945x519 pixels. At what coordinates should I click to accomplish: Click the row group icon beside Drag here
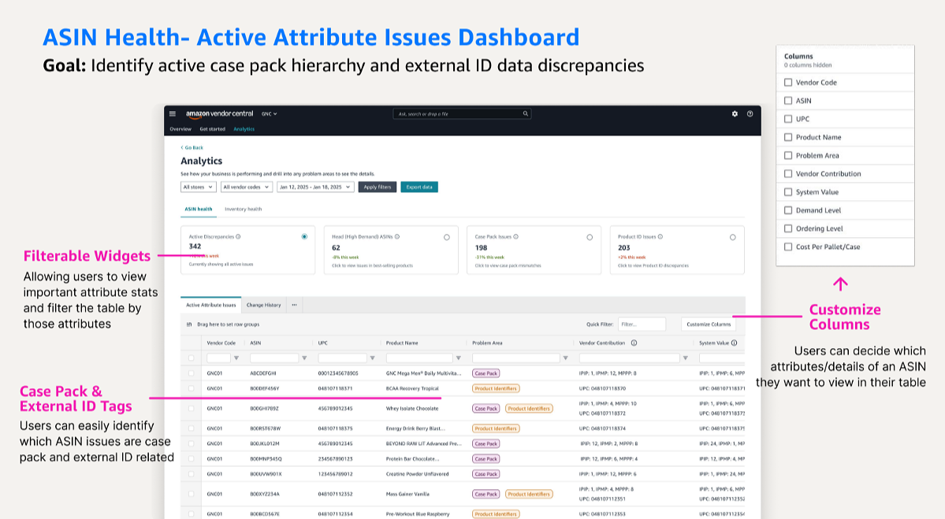[x=189, y=324]
